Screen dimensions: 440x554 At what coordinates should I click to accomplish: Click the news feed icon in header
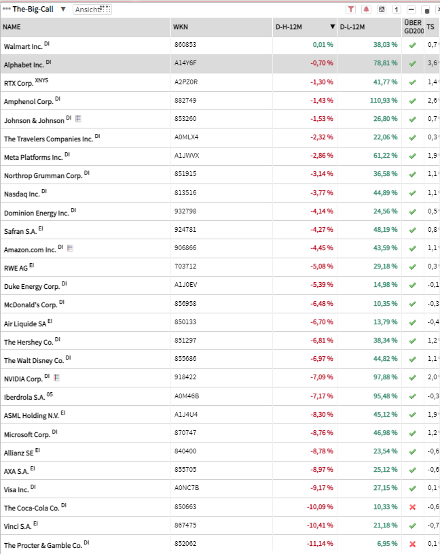coord(382,10)
